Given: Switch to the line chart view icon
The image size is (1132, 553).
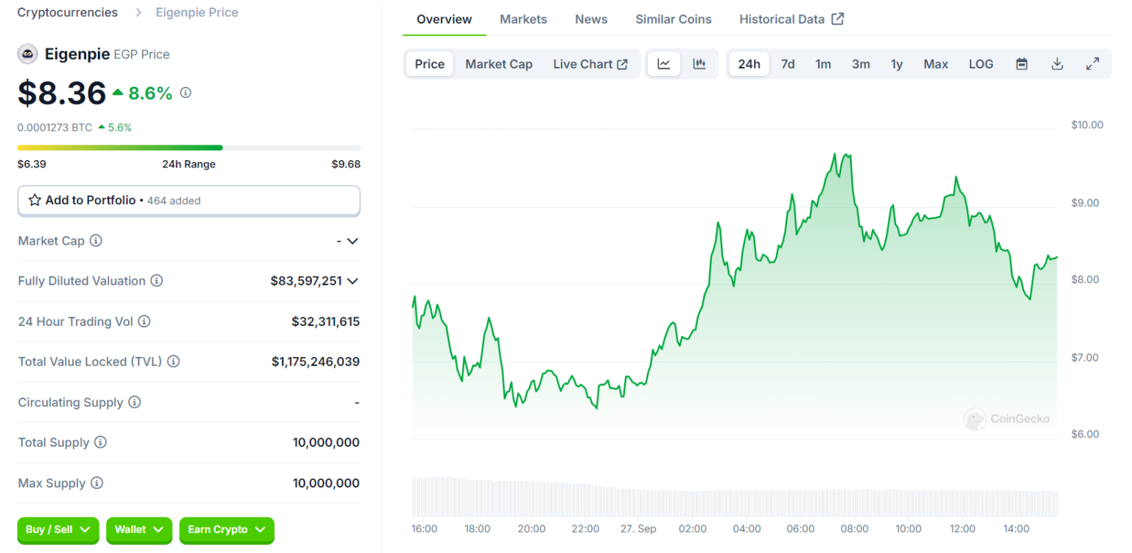Looking at the screenshot, I should point(663,64).
